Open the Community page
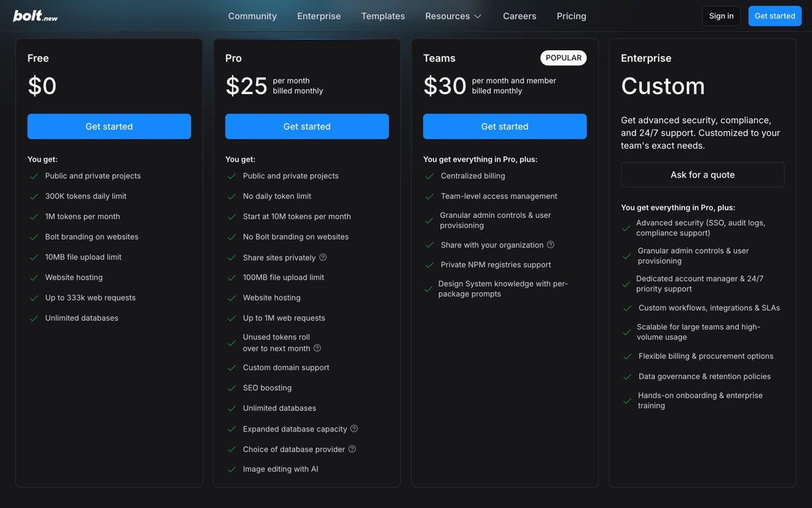812x508 pixels. (252, 16)
